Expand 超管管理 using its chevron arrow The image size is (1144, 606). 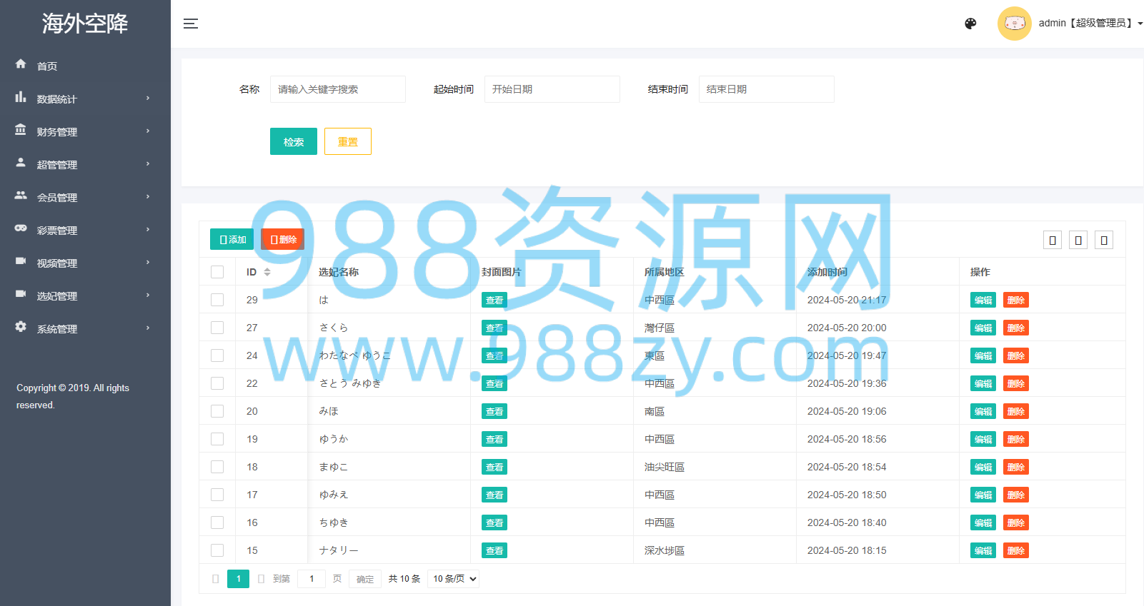coord(148,164)
